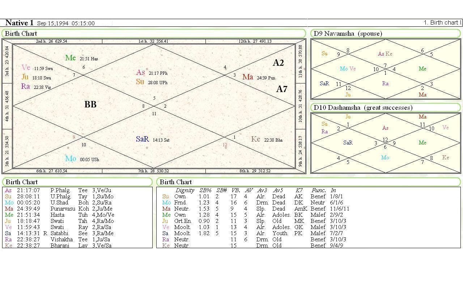Click Ve 11:59 Swa in the main birth chart
Image resolution: width=463 pixels, height=289 pixels.
pyautogui.click(x=37, y=68)
